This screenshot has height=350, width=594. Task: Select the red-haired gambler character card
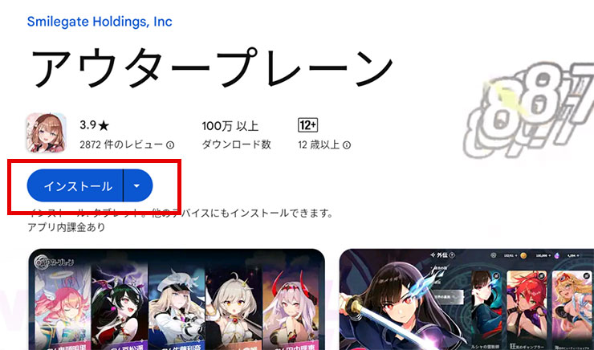(x=527, y=310)
